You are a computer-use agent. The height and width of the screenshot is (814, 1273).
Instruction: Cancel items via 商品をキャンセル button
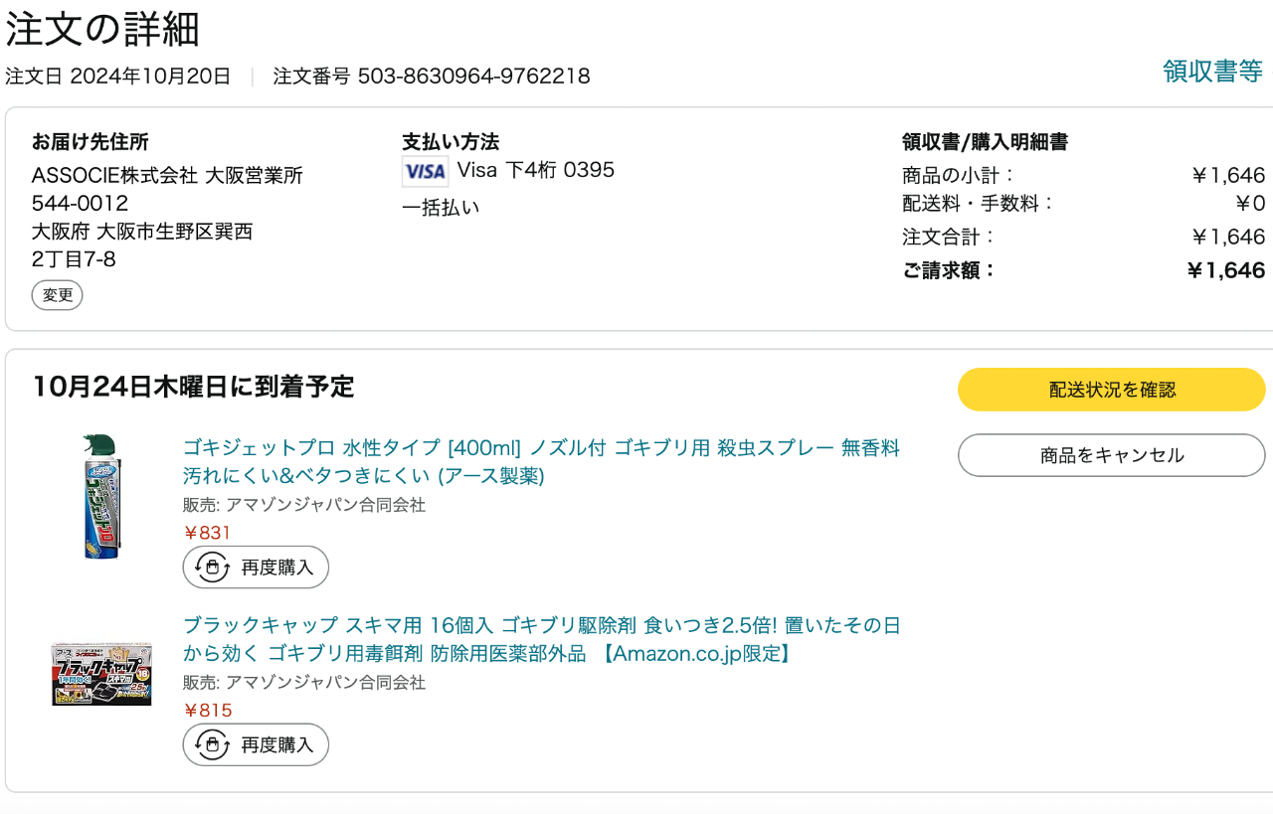[1111, 455]
